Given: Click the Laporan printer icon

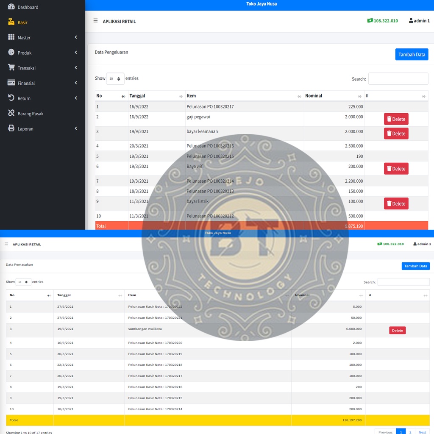Looking at the screenshot, I should (11, 128).
